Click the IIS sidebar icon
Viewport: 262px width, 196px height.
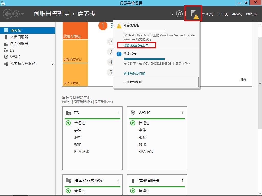pos(6,50)
